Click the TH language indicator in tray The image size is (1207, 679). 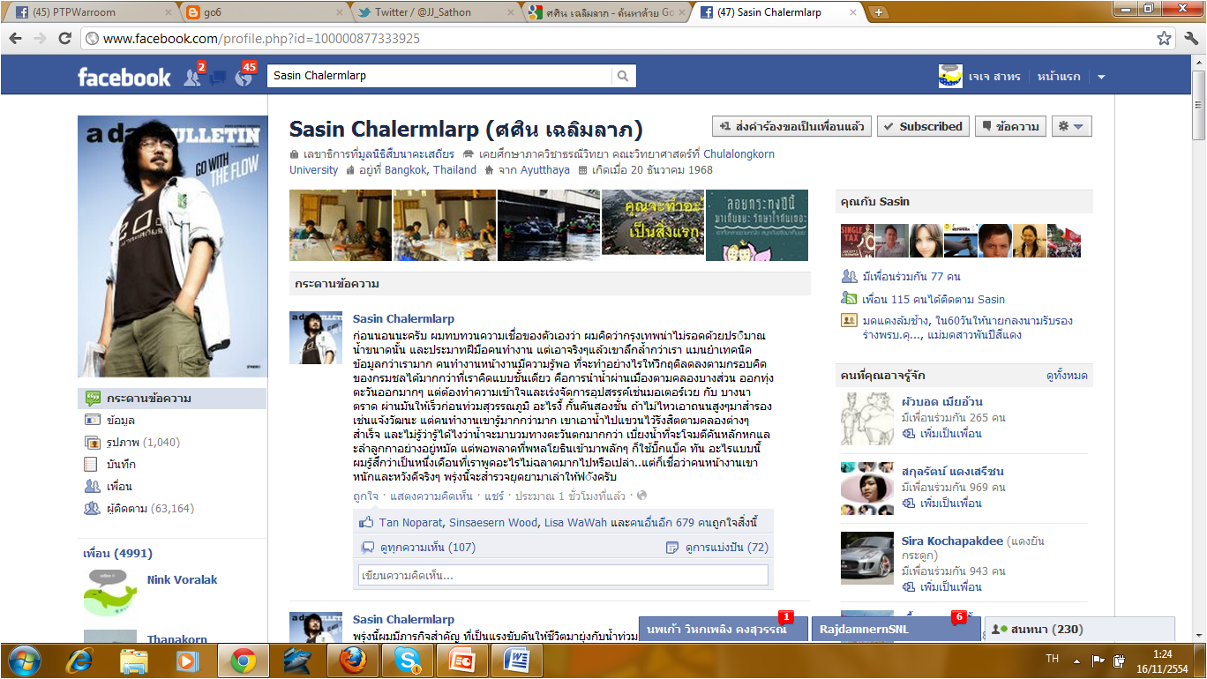tap(1052, 659)
